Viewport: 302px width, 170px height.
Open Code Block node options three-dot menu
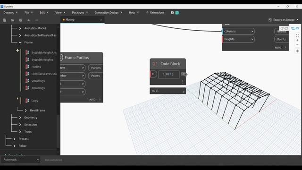point(183,82)
